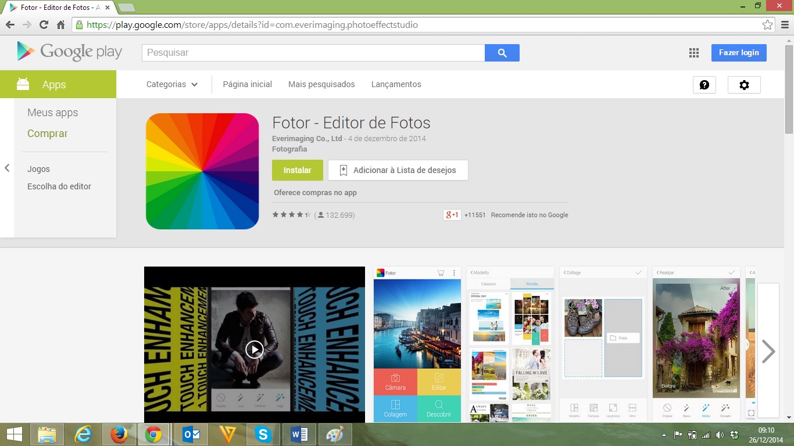Click the blue search magnifier button

[502, 53]
